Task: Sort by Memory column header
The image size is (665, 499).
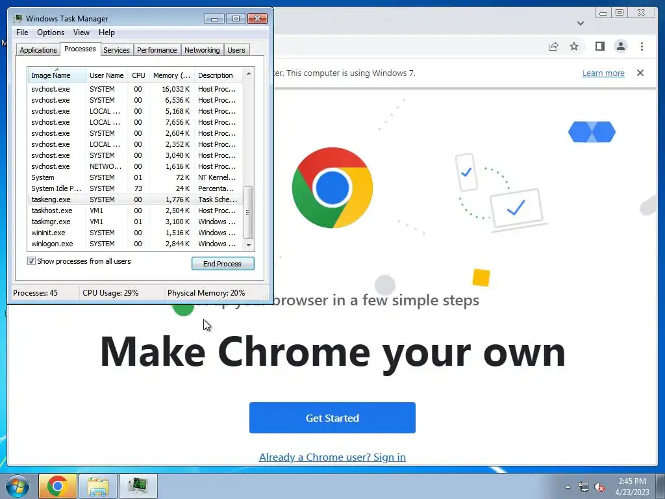Action: click(171, 75)
